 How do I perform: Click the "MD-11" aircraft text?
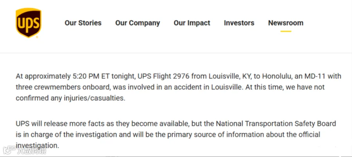(x=315, y=76)
